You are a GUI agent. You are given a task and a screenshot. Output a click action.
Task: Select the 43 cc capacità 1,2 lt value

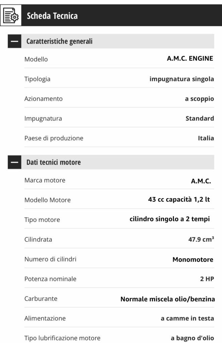179,199
